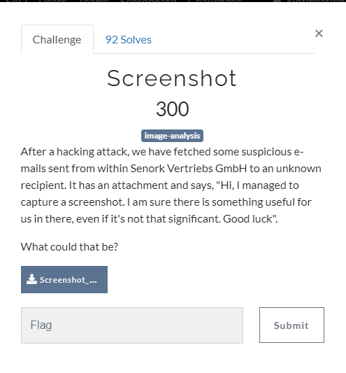Close the challenge dialog with the X

[x=319, y=34]
